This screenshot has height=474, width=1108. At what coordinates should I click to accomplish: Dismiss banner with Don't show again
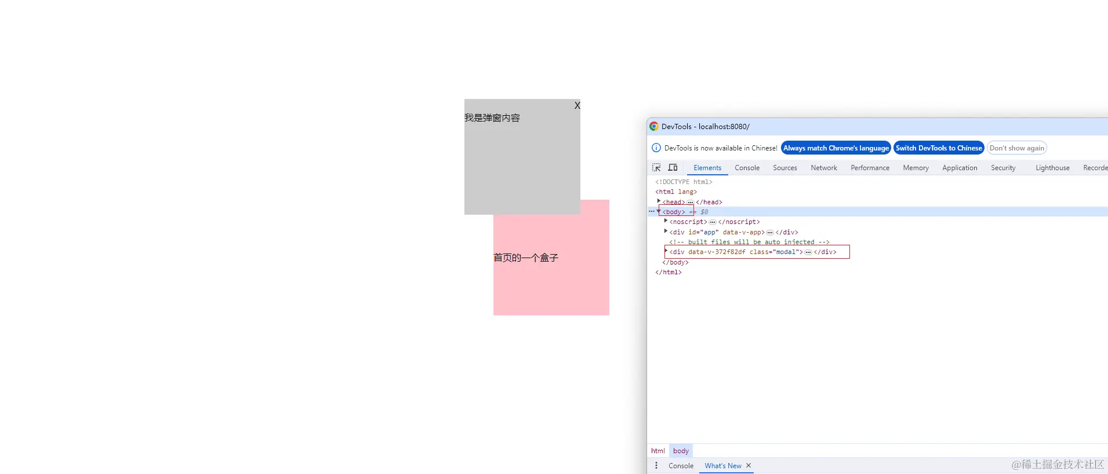click(1017, 148)
